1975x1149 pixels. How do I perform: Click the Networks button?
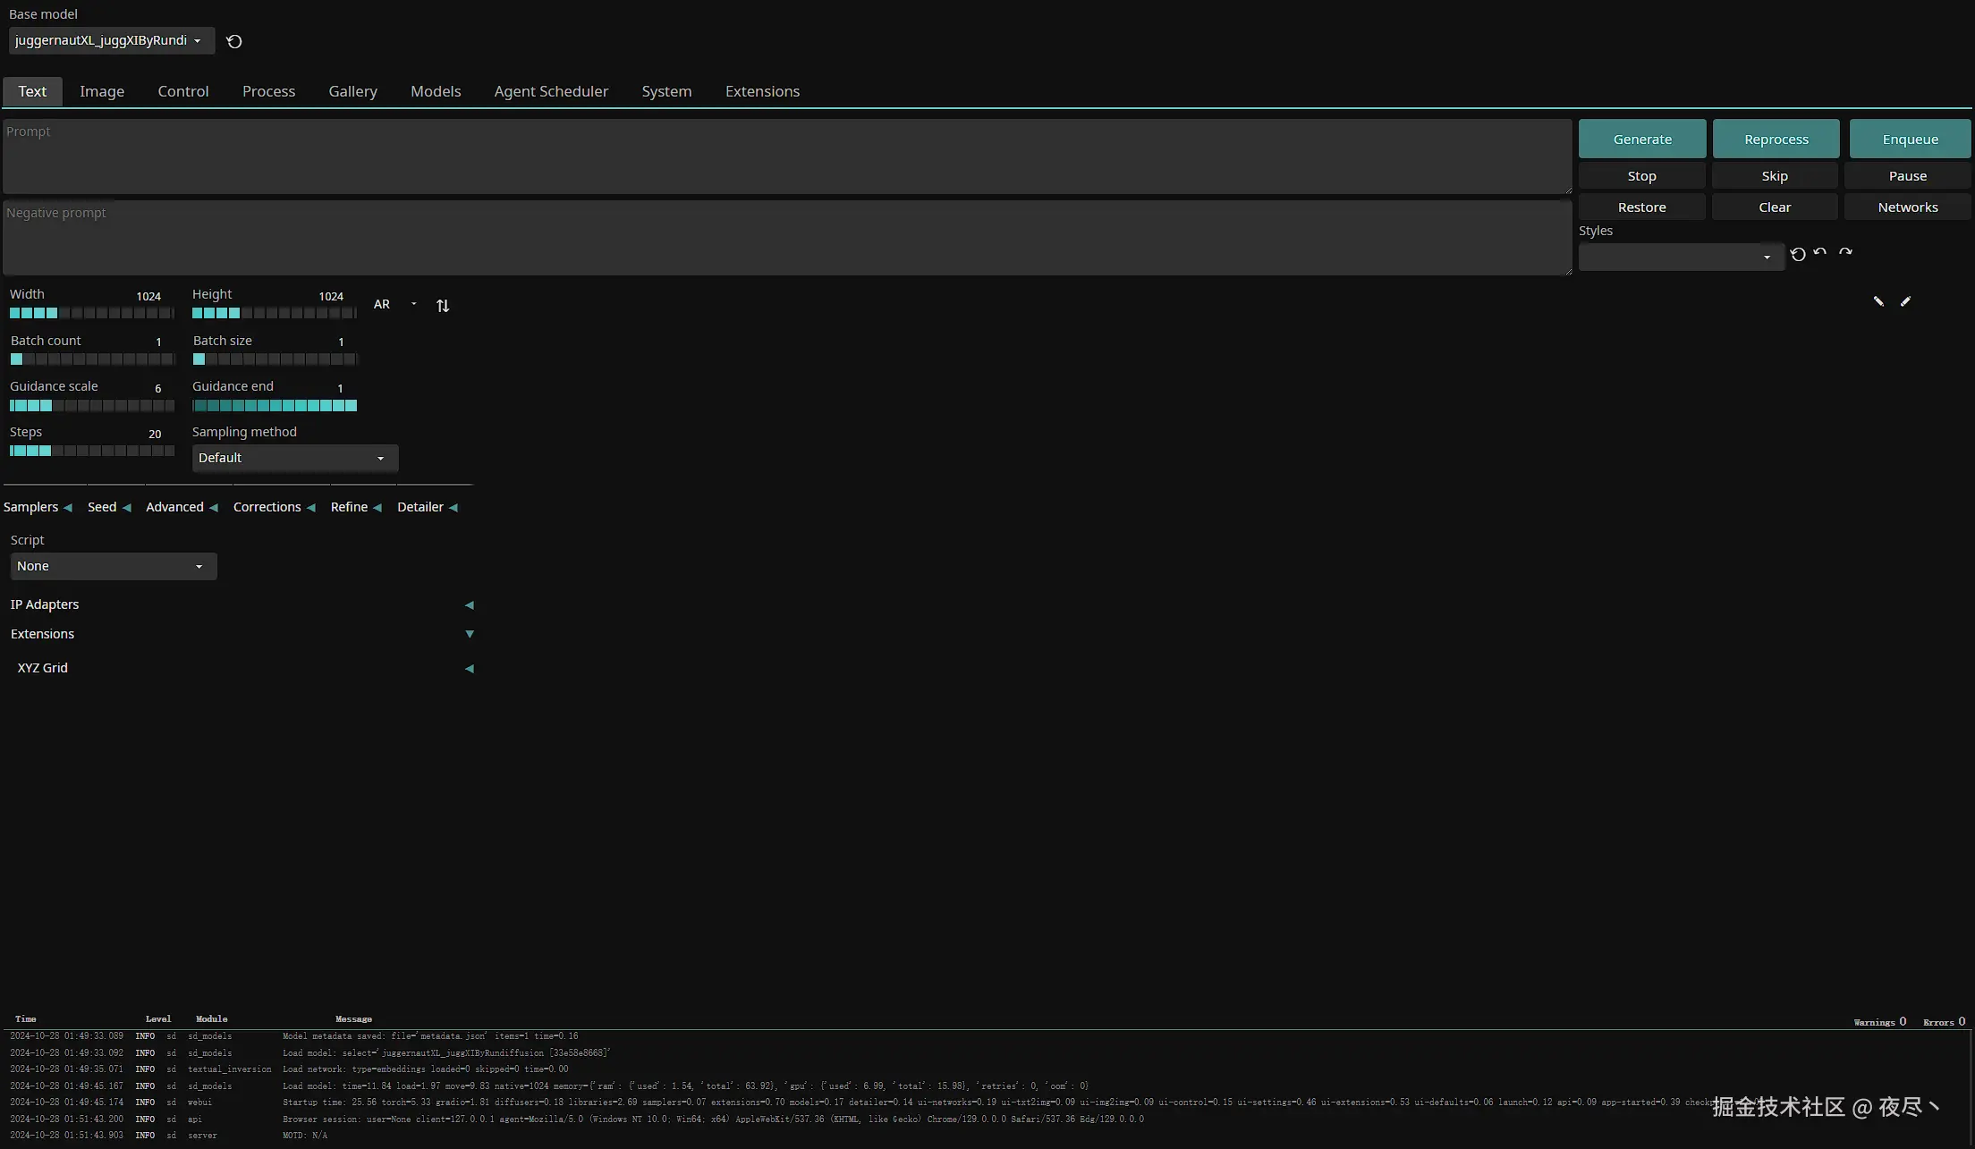click(1907, 207)
